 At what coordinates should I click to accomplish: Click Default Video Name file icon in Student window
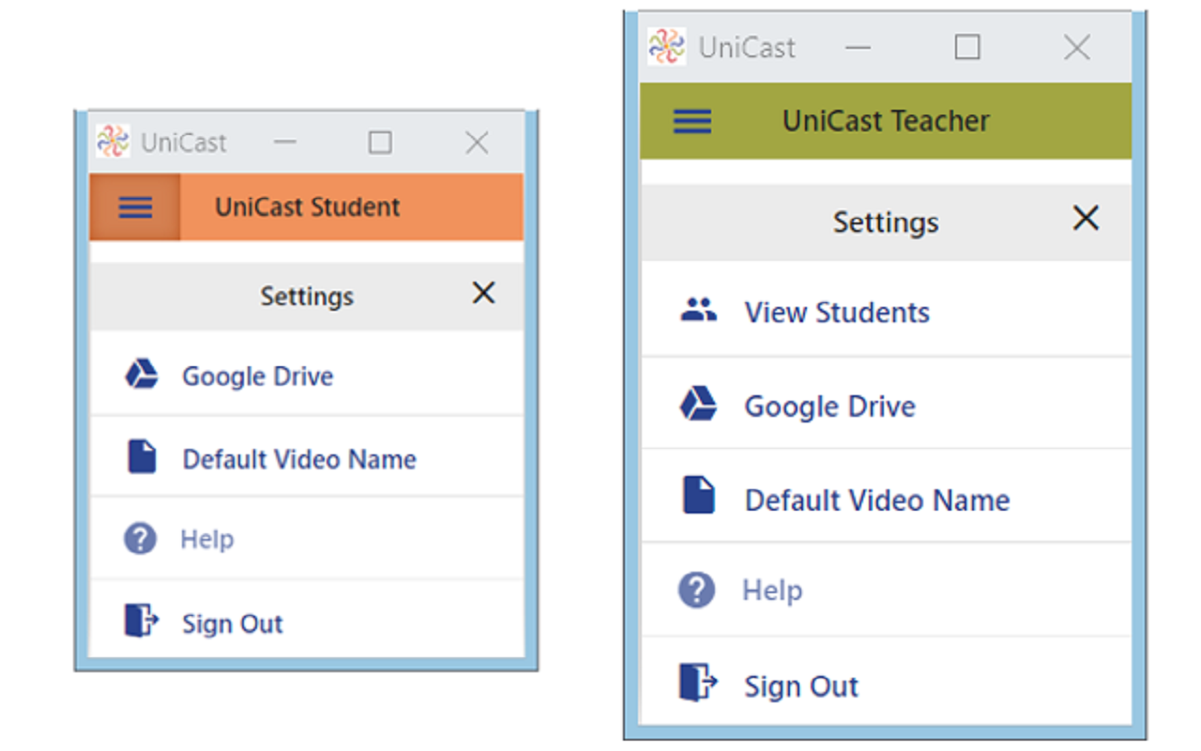[142, 457]
